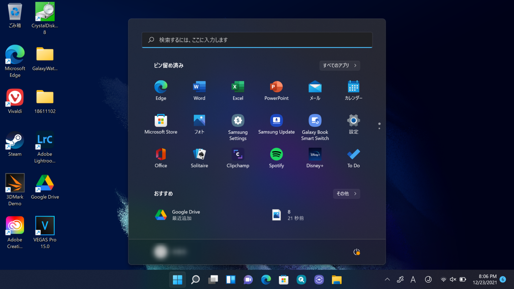This screenshot has width=514, height=289.
Task: Click the power button in Start menu
Action: pyautogui.click(x=356, y=252)
